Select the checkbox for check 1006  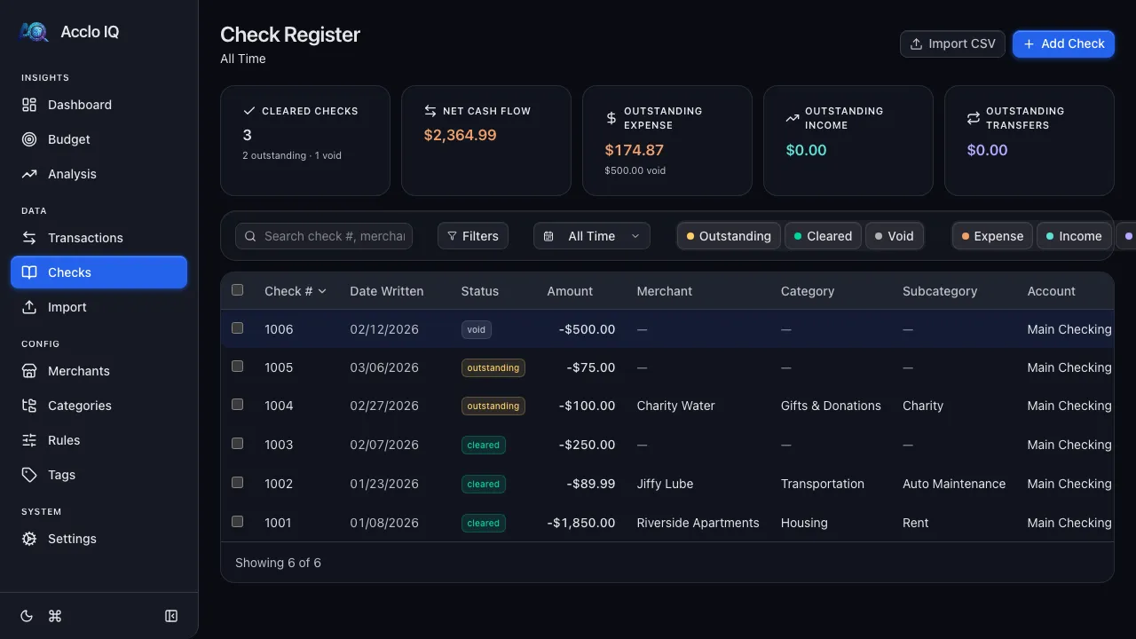pos(237,328)
